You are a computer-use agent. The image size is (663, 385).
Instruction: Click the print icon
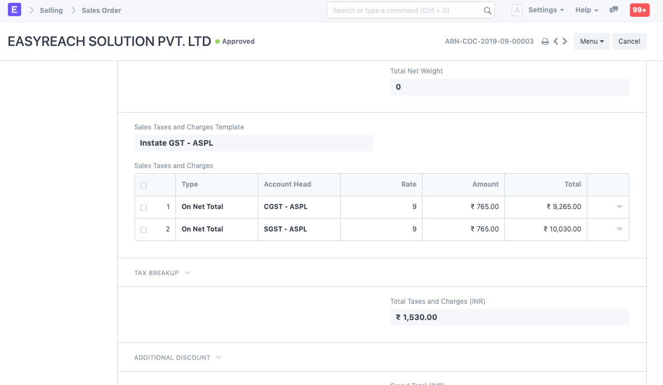coord(545,41)
